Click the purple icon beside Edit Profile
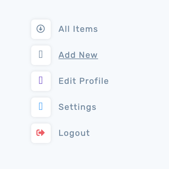The image size is (169, 169). coord(41,80)
